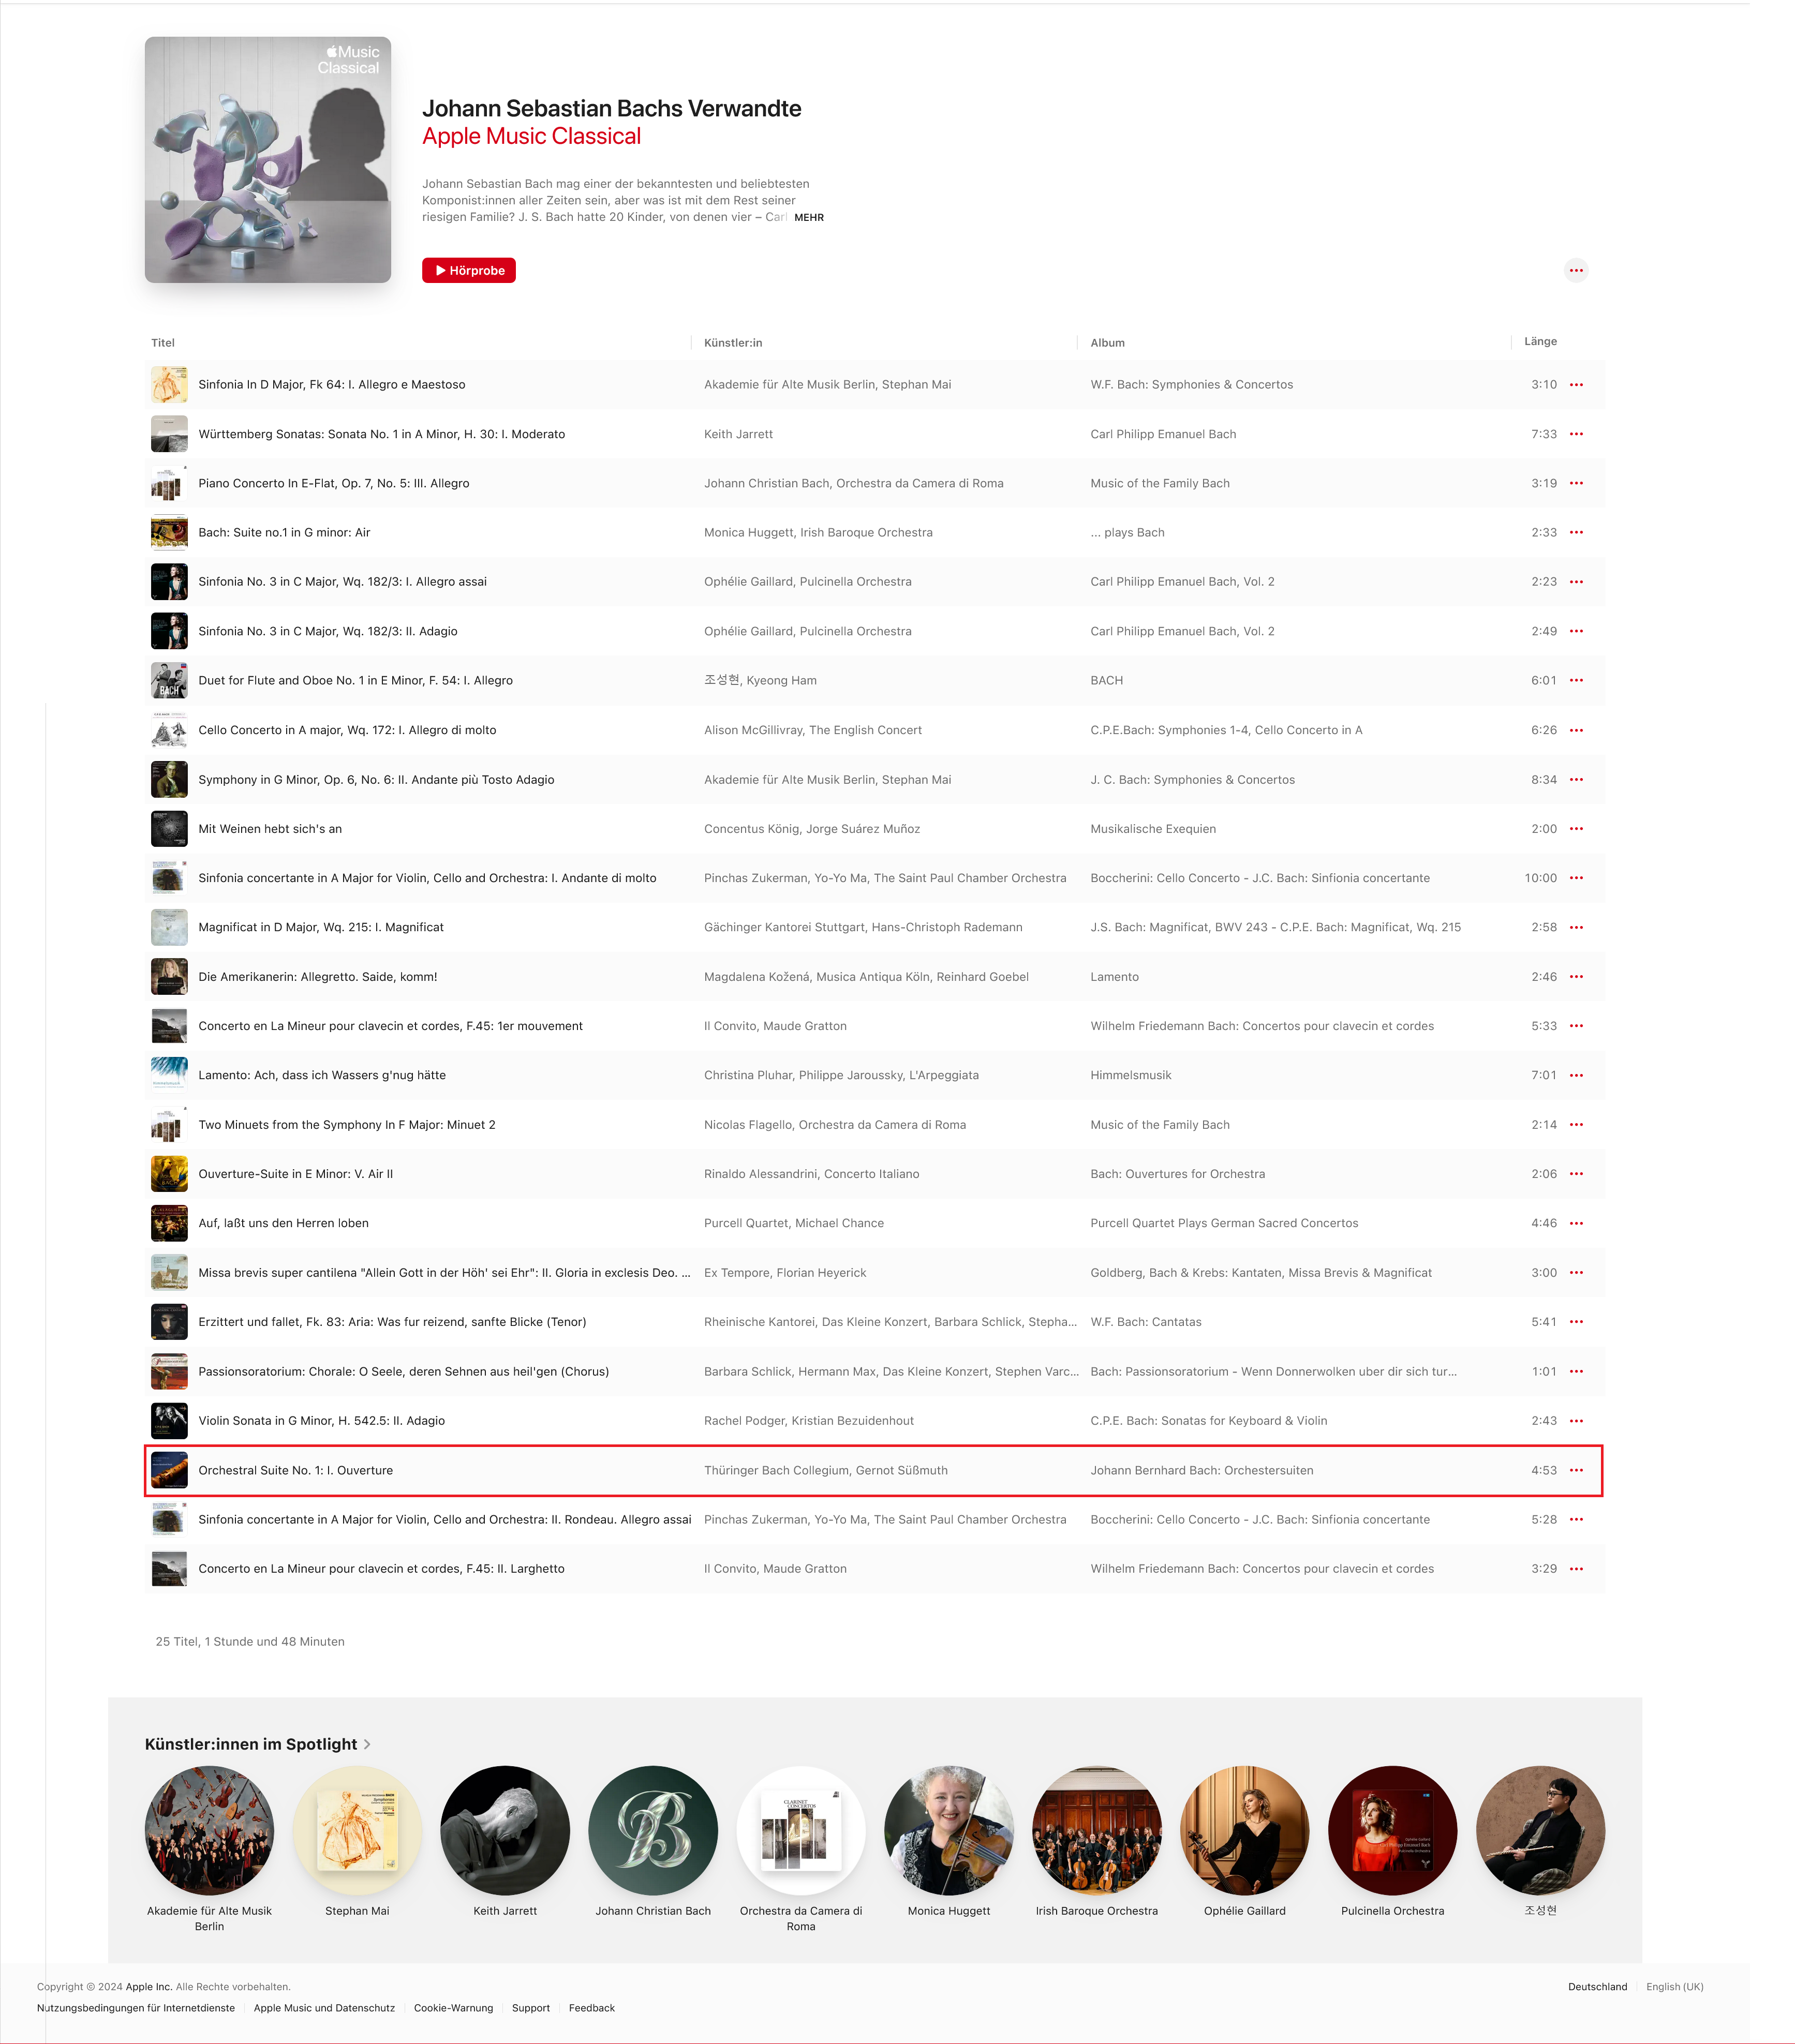The height and width of the screenshot is (2044, 1795).
Task: Open more options for Mit Weinen hebt sich's an
Action: click(x=1576, y=829)
